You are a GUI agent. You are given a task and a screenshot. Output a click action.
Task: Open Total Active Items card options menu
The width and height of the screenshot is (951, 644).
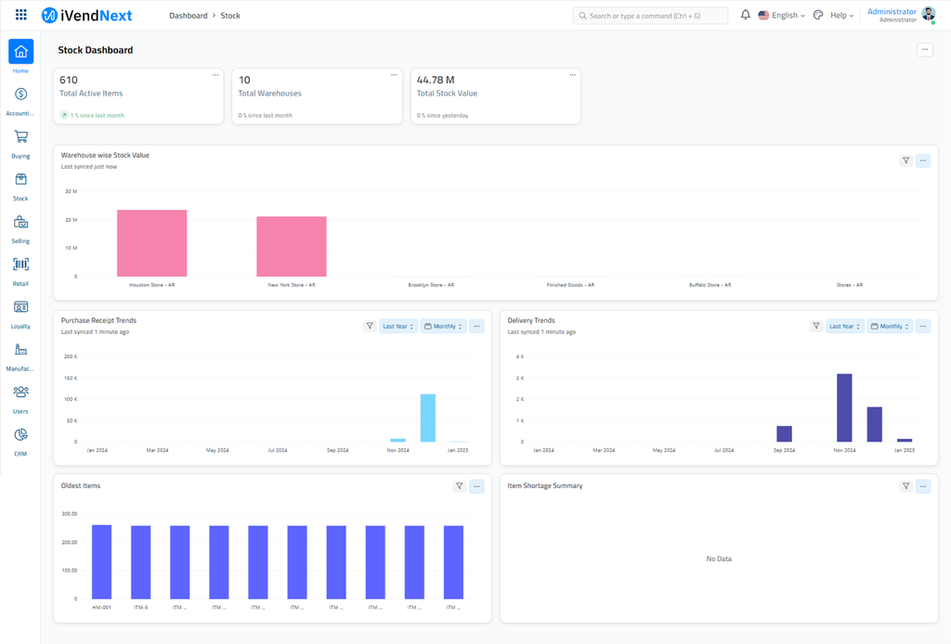coord(215,75)
